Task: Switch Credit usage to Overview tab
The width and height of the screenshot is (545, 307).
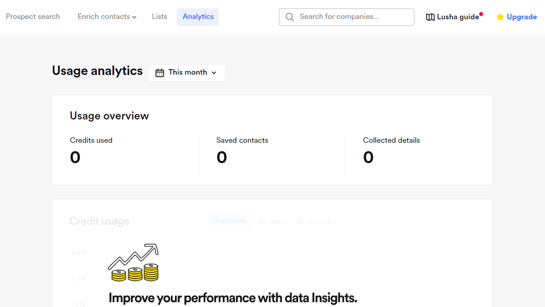Action: pyautogui.click(x=229, y=221)
